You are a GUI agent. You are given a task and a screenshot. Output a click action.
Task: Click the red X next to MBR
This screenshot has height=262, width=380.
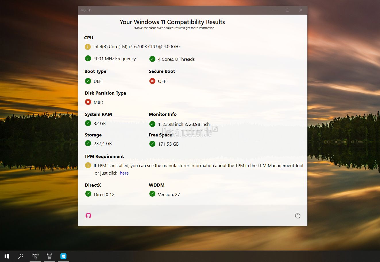[88, 102]
